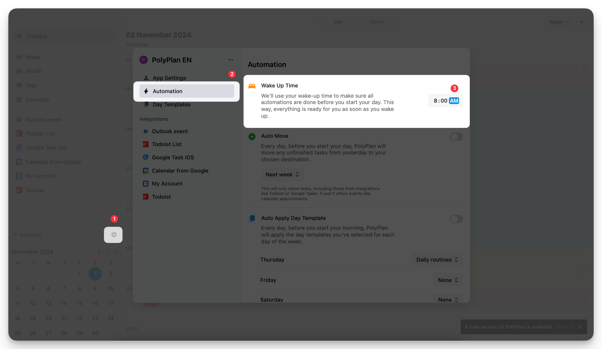
Task: Open App Settings section
Action: (169, 78)
